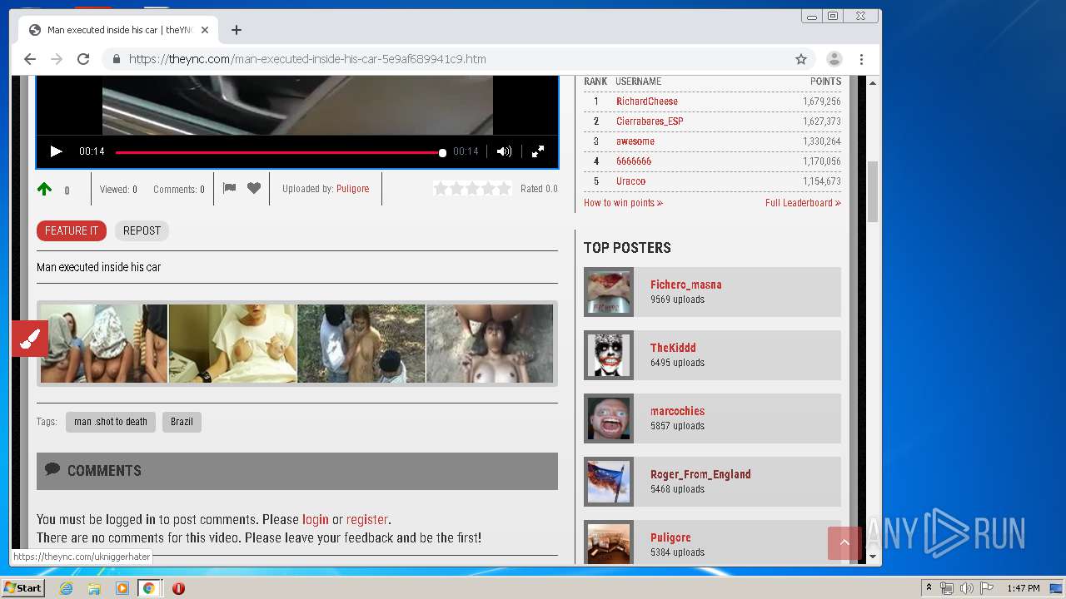Open Uracco leaderboard profile
1066x599 pixels.
(630, 181)
